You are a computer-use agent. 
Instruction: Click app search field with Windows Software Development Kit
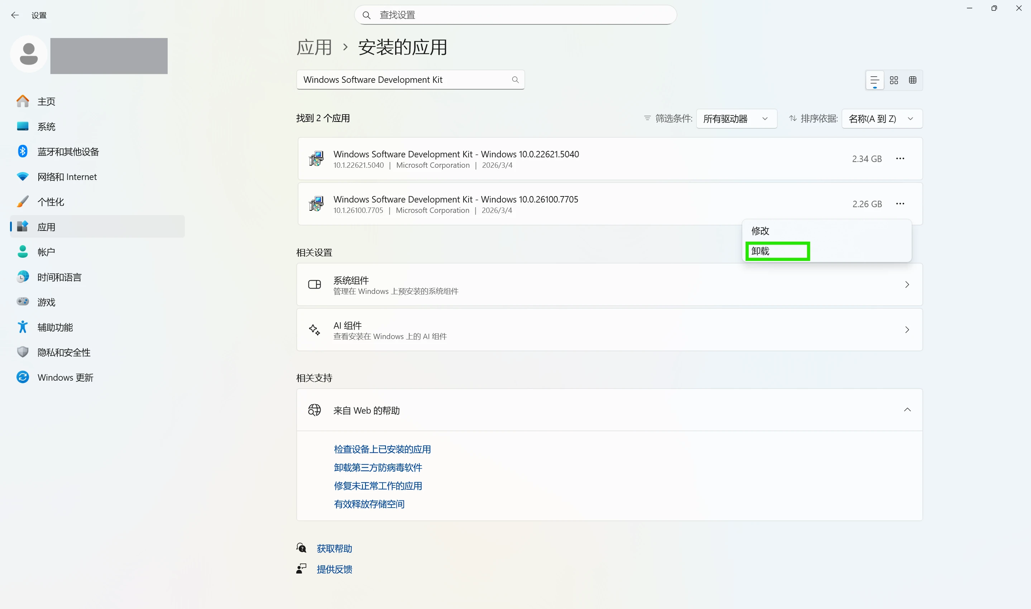(410, 80)
